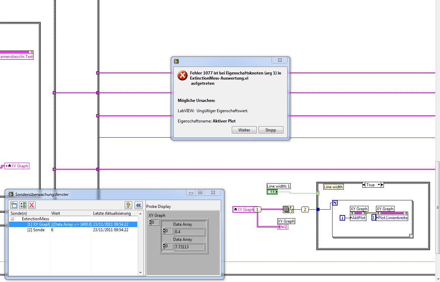Screen dimensions: 440x282
Task: Click the XY Graph reference on left edge
Action: point(17,166)
